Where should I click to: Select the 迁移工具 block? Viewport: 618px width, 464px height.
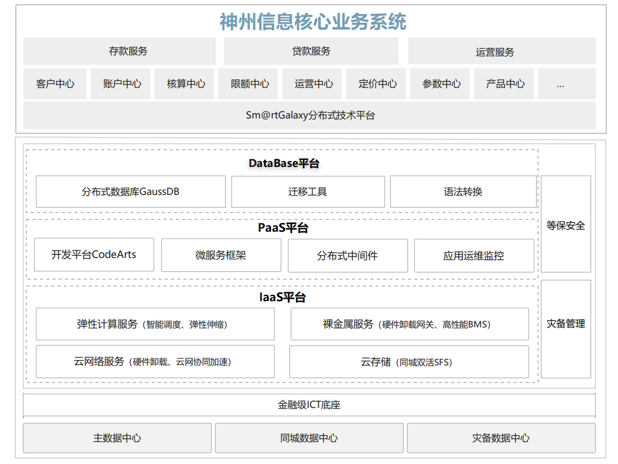pos(308,191)
